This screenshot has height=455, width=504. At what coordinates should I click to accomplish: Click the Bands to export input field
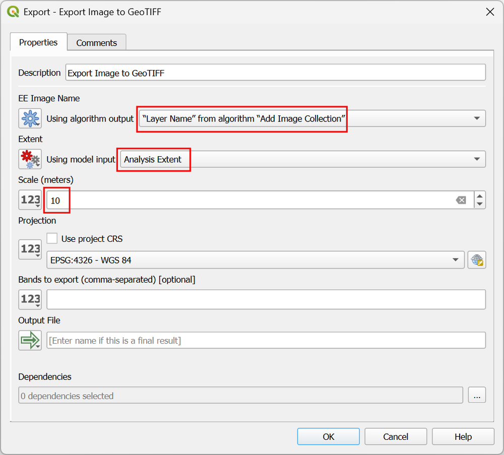(266, 299)
